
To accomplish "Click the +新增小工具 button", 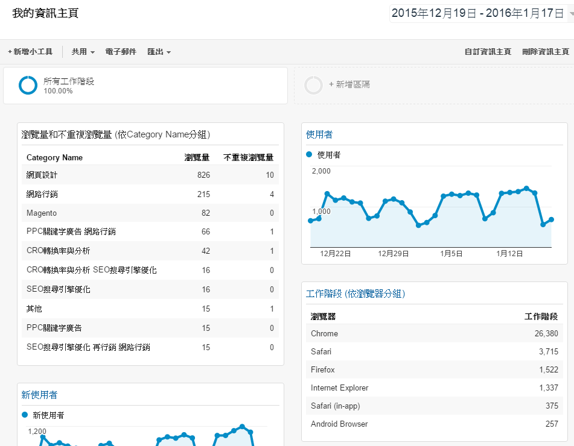I will [30, 52].
